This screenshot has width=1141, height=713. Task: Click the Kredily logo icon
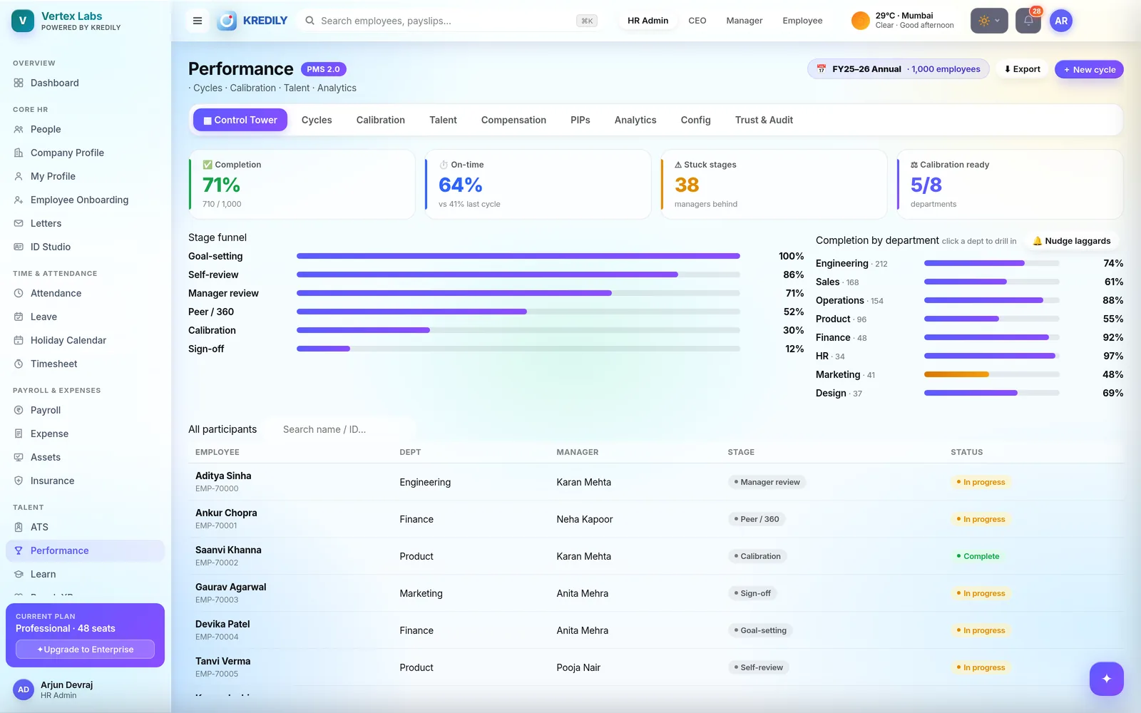point(227,21)
